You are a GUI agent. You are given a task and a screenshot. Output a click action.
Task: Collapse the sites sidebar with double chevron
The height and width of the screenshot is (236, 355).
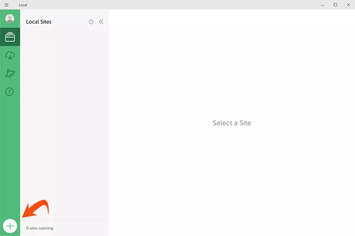pos(101,22)
